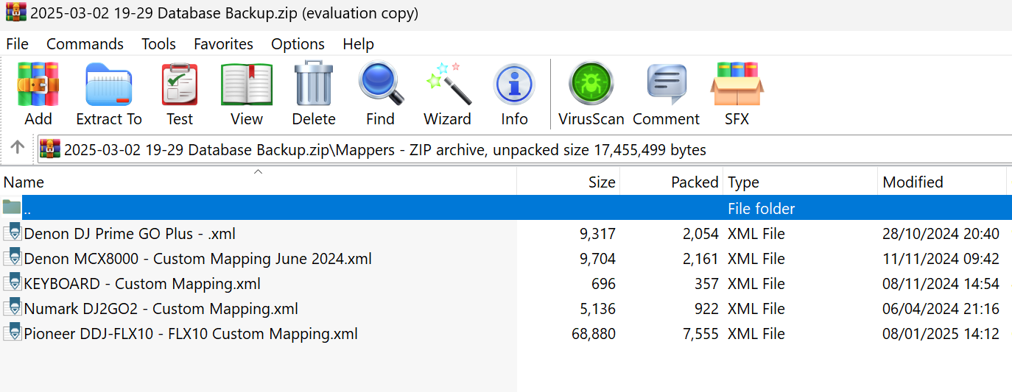Click the XML icon of Numark DJ2GO2 mapping
Viewport: 1012px width, 392px height.
[x=12, y=308]
